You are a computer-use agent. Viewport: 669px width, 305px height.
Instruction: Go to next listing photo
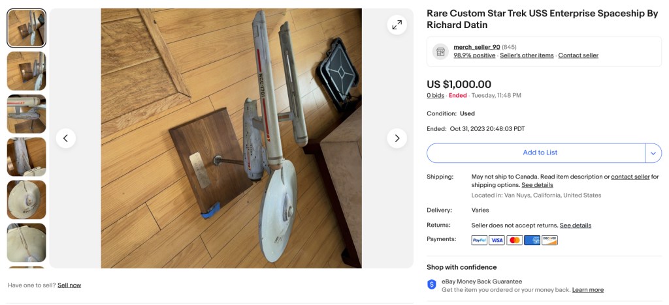pos(397,138)
